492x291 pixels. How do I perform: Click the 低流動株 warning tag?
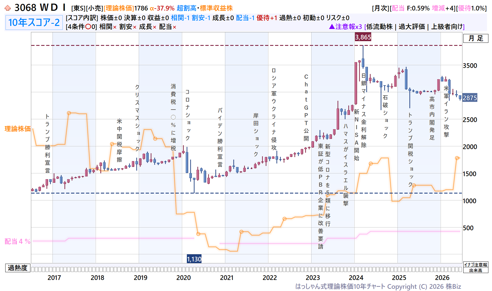[380, 27]
